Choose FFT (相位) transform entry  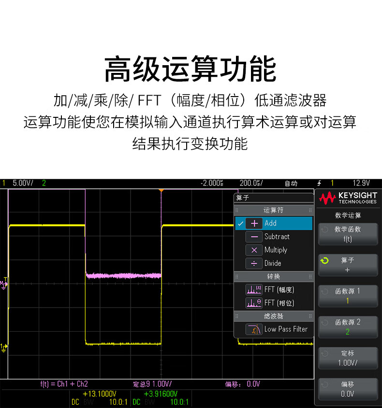pyautogui.click(x=274, y=303)
